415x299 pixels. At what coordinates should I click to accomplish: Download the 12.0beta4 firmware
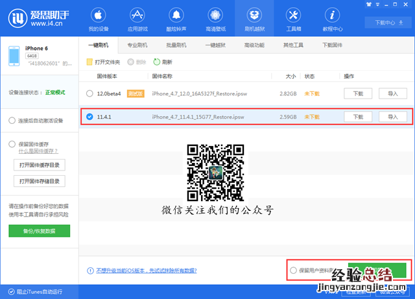(358, 93)
